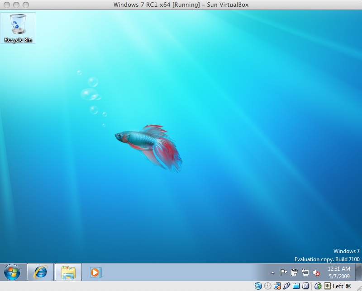This screenshot has height=291, width=362.
Task: Open Windows Explorer from the taskbar
Action: click(68, 272)
